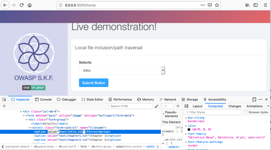Open the browser home page

30,5
